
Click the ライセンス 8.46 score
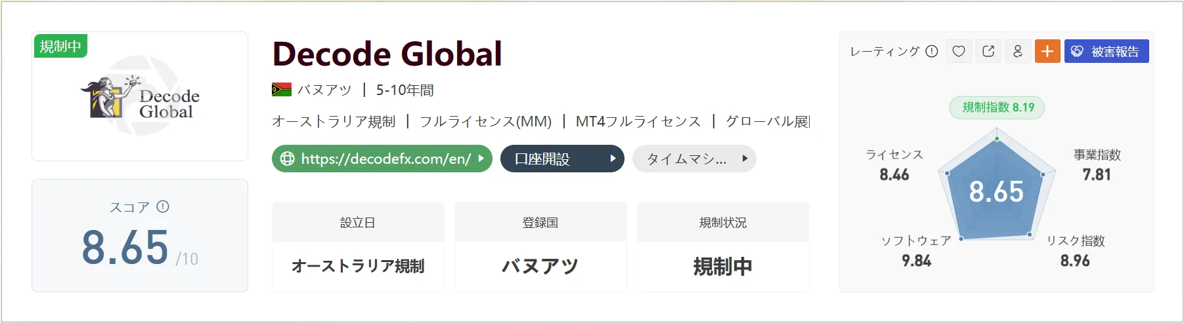894,165
